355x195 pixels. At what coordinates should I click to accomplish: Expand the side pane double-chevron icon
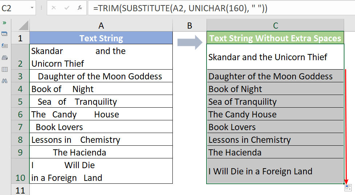tap(5, 22)
